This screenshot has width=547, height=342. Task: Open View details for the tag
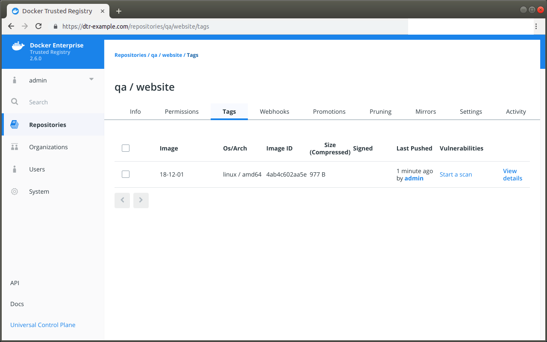click(512, 174)
